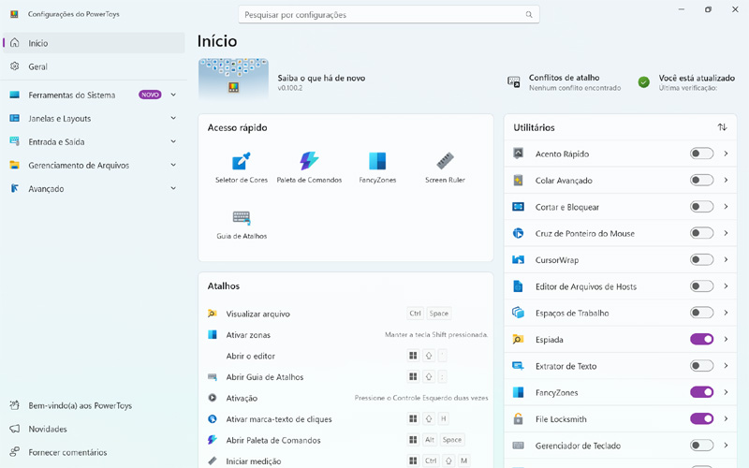This screenshot has width=749, height=468.
Task: Click the Abrir Guia de Atalhos row
Action: 347,377
